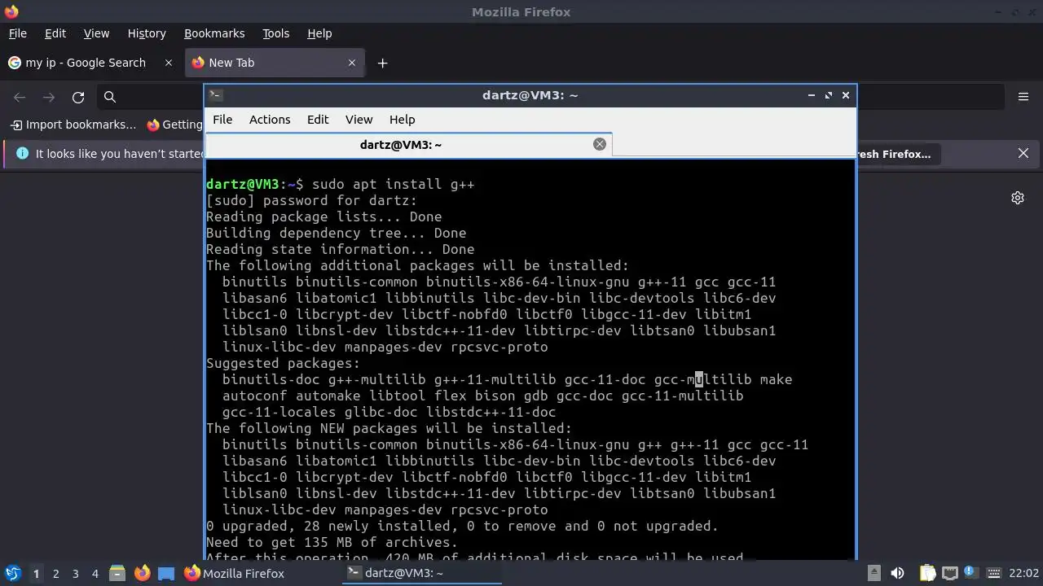Click the 'sudo apt install g++' command text
This screenshot has height=586, width=1043.
coord(393,184)
